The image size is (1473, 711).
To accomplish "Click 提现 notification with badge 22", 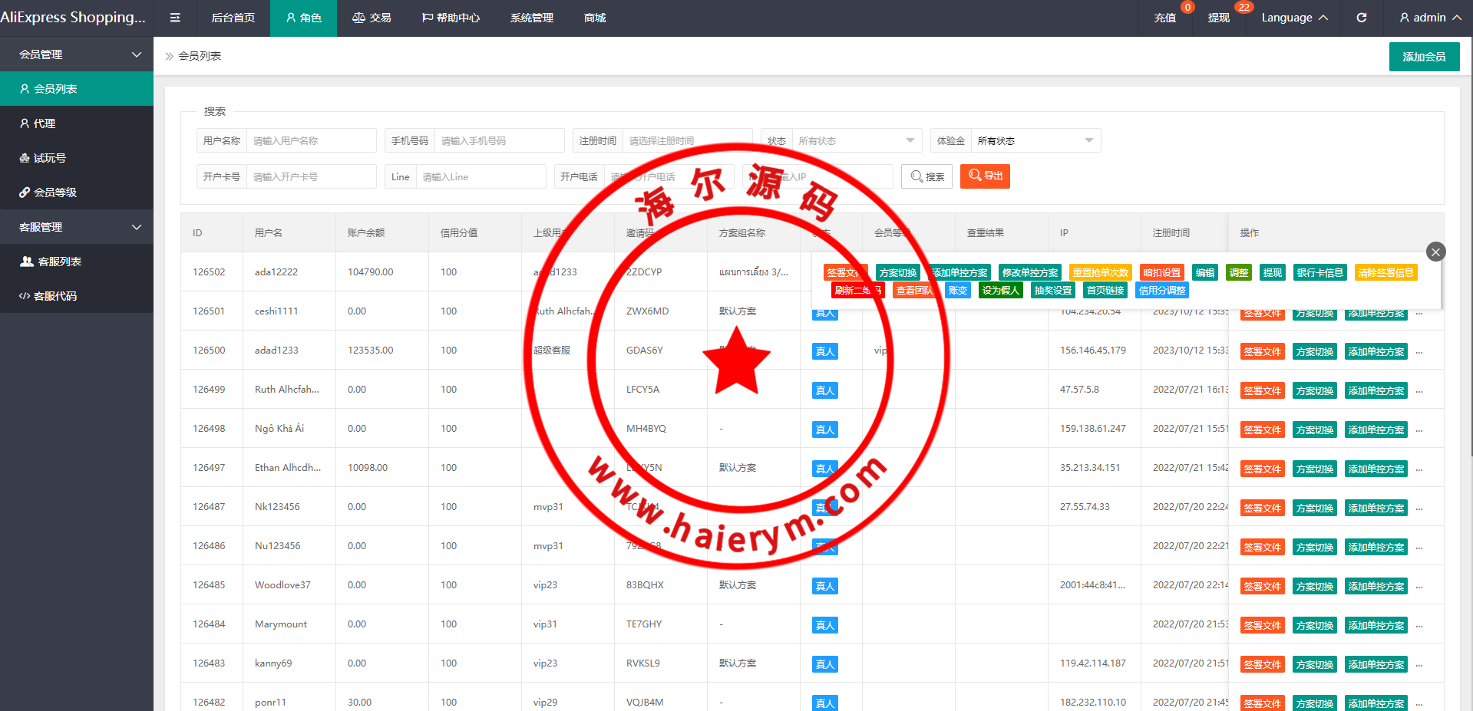I will point(1218,18).
